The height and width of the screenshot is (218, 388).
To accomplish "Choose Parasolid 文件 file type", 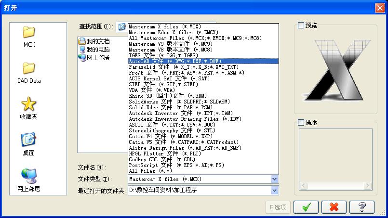I will pos(203,67).
